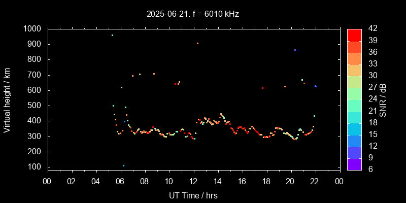Click the 'UT Time / hrs' axis label
406x203 pixels.
coord(193,195)
